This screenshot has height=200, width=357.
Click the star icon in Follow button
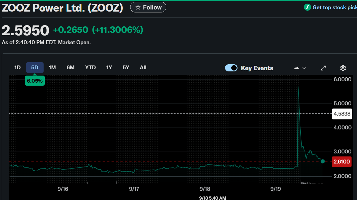pyautogui.click(x=138, y=7)
